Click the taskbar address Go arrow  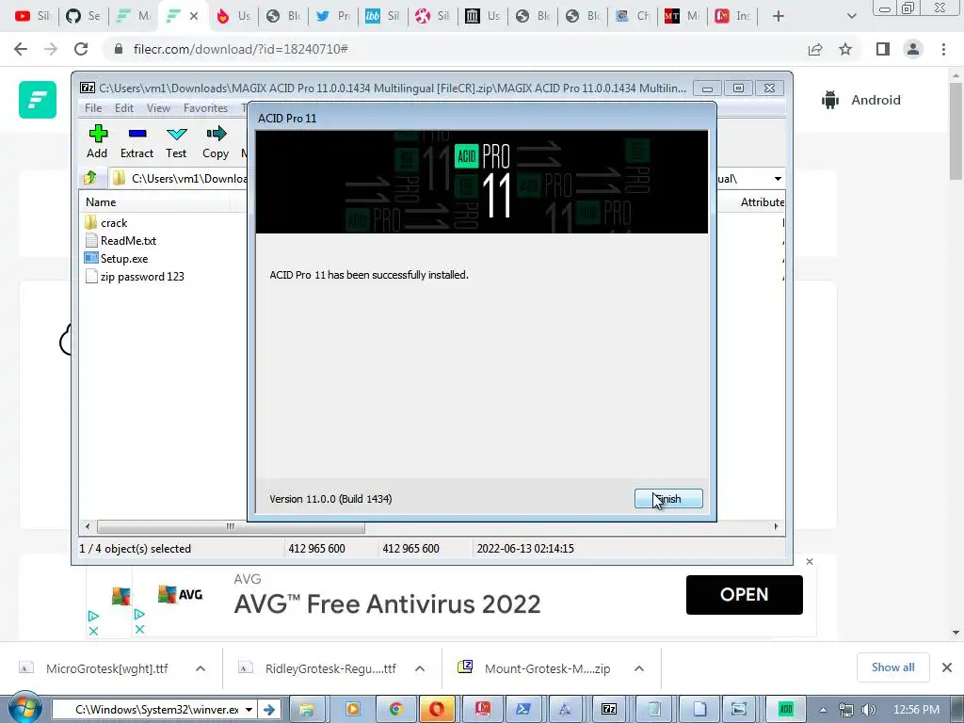coord(268,710)
